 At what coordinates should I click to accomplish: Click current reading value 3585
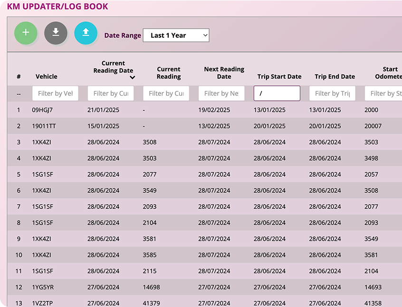[x=150, y=255]
